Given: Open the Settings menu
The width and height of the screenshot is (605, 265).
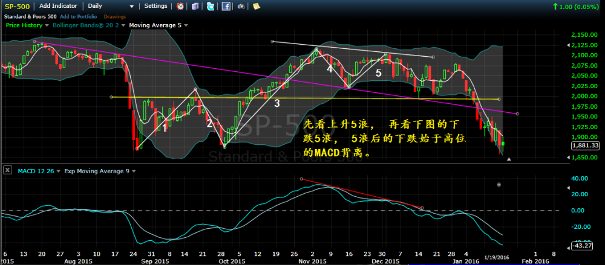Looking at the screenshot, I should [156, 6].
